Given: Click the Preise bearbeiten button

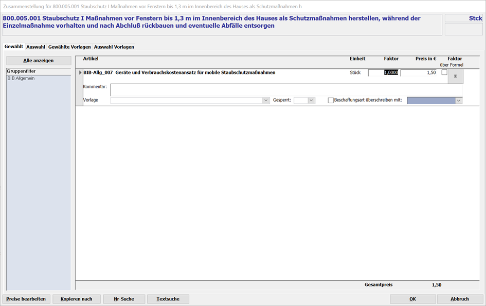Looking at the screenshot, I should 26,299.
